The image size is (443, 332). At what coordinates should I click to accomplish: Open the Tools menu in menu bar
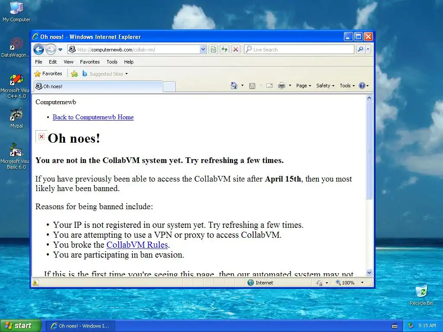point(112,62)
